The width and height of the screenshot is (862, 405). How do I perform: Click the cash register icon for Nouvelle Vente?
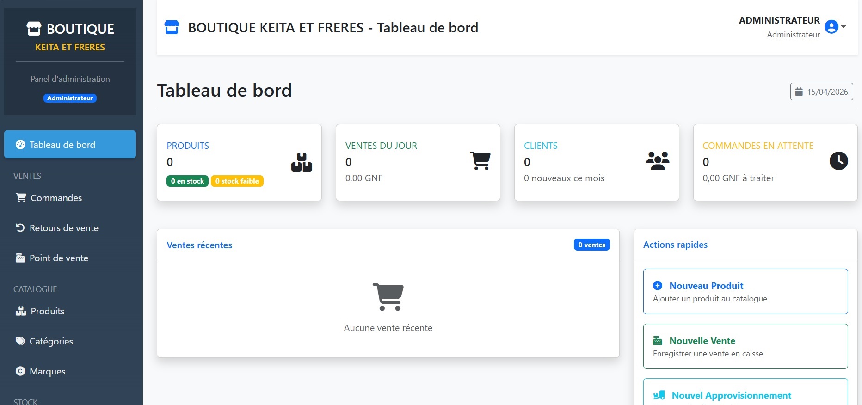658,341
